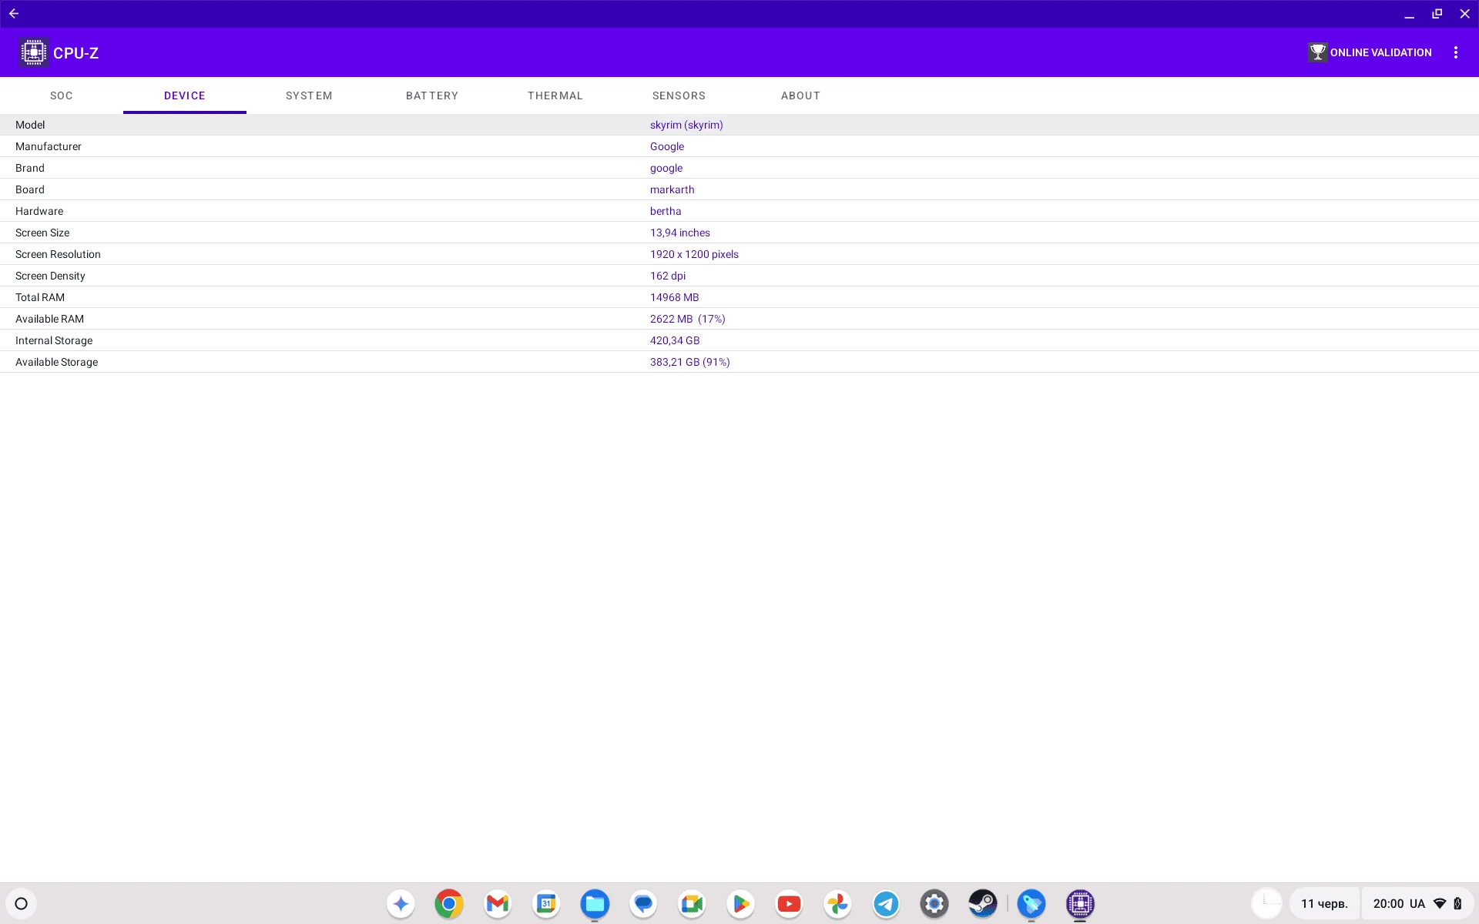Open the launcher circle button on shelf
The image size is (1479, 924).
point(22,903)
